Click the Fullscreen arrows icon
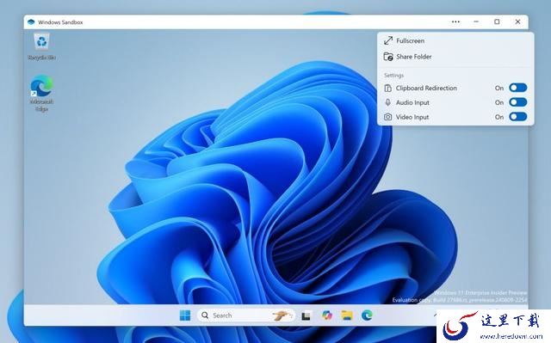The width and height of the screenshot is (551, 343). coord(388,40)
